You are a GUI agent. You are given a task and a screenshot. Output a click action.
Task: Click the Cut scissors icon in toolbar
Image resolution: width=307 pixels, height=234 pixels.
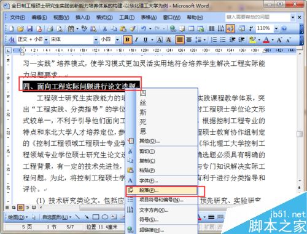(105, 29)
